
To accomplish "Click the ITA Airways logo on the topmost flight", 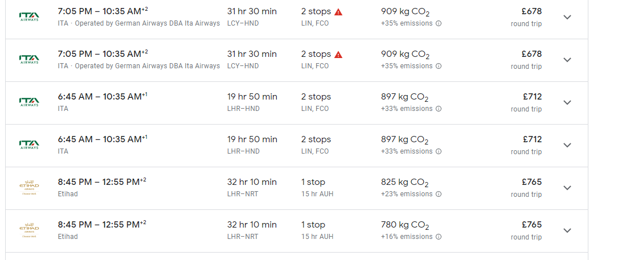I will coord(29,16).
